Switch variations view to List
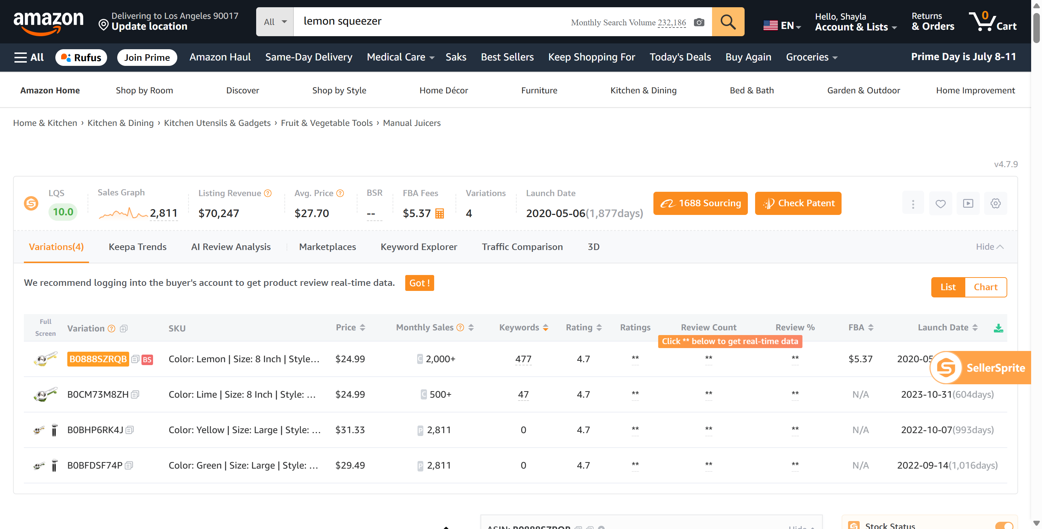 (x=948, y=287)
